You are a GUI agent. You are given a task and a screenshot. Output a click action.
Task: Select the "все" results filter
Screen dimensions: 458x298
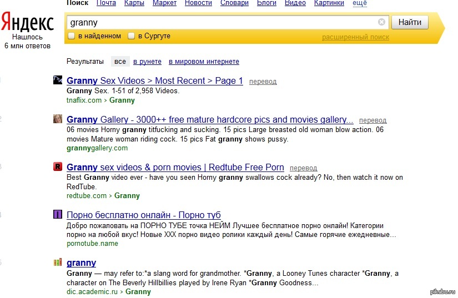tap(120, 62)
